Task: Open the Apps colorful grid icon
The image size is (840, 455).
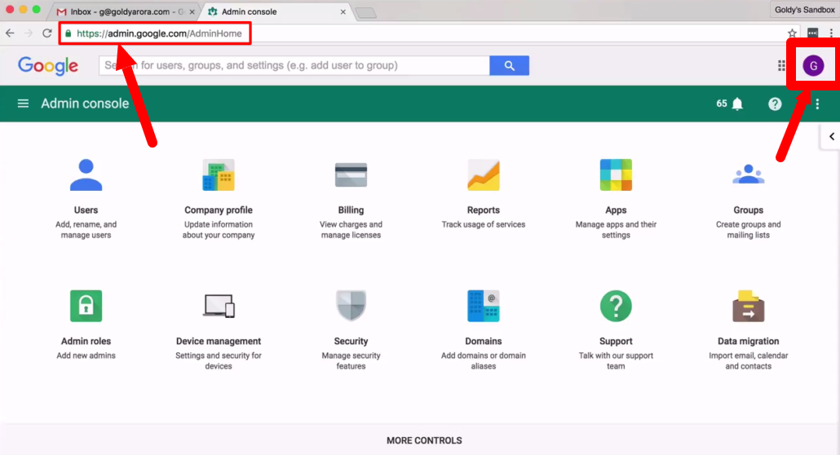Action: click(616, 174)
